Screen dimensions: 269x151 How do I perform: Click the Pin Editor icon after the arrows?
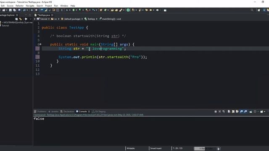(165, 10)
